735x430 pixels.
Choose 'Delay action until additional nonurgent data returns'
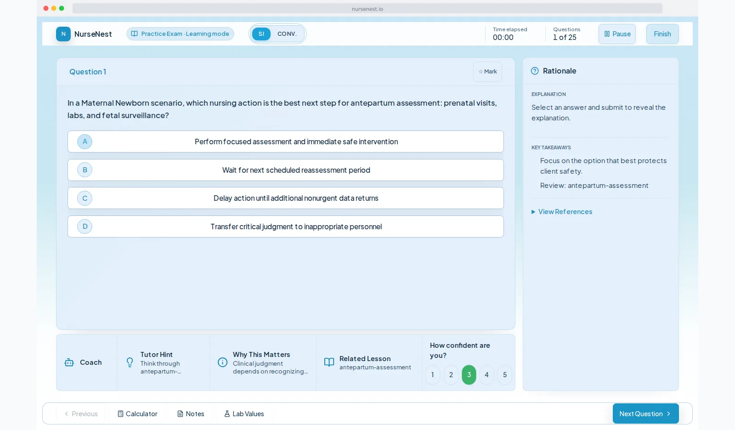[x=286, y=198]
